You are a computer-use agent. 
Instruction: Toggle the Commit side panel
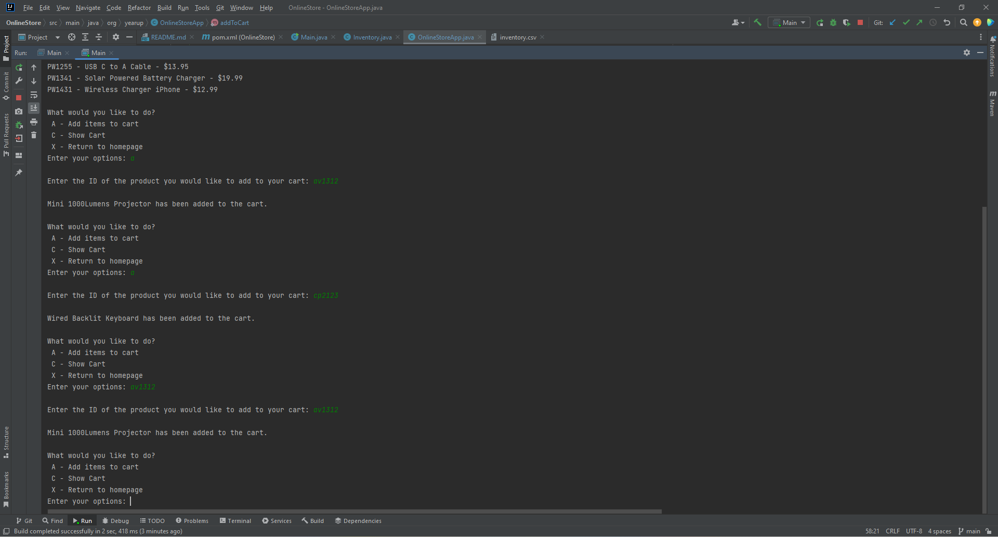(6, 86)
